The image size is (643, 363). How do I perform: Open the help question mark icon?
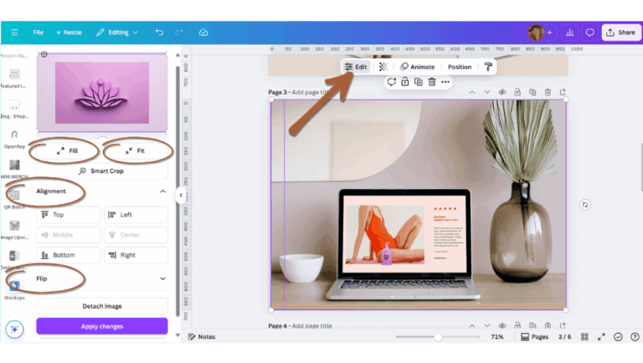635,337
